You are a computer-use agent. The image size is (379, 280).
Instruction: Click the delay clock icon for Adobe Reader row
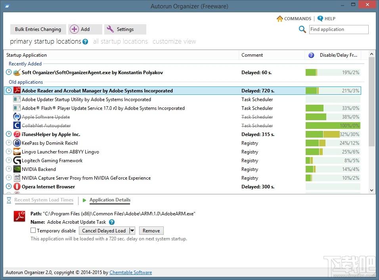(9, 90)
